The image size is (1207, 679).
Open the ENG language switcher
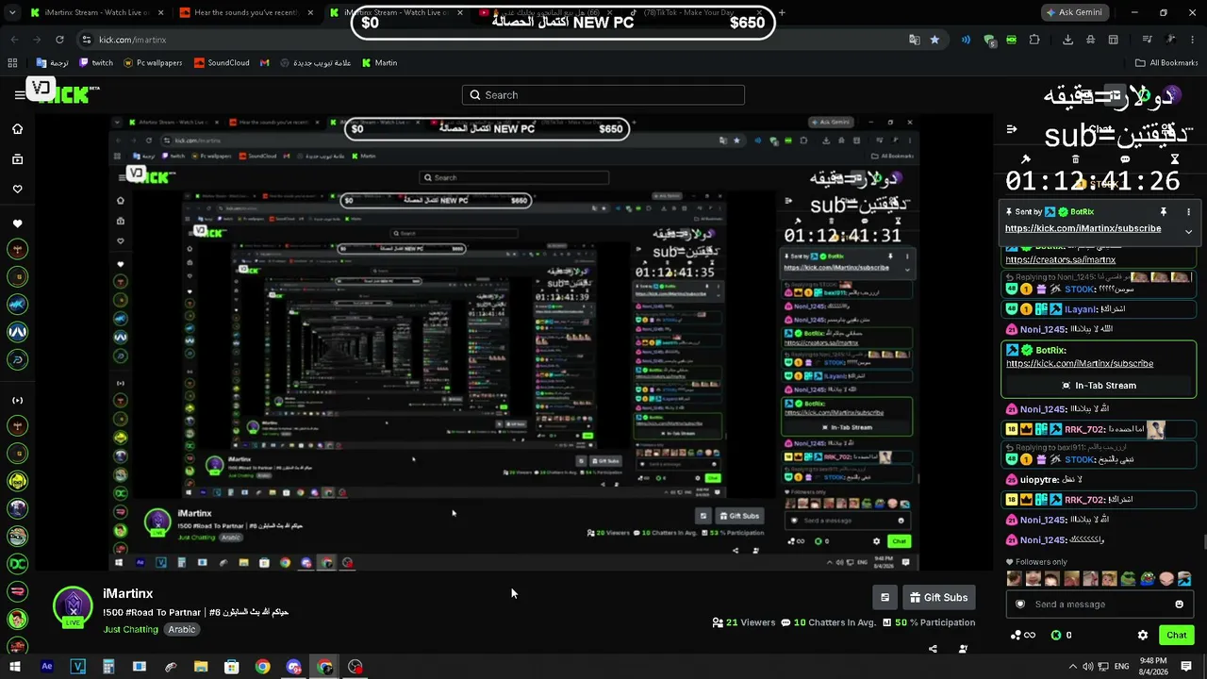click(x=1122, y=667)
